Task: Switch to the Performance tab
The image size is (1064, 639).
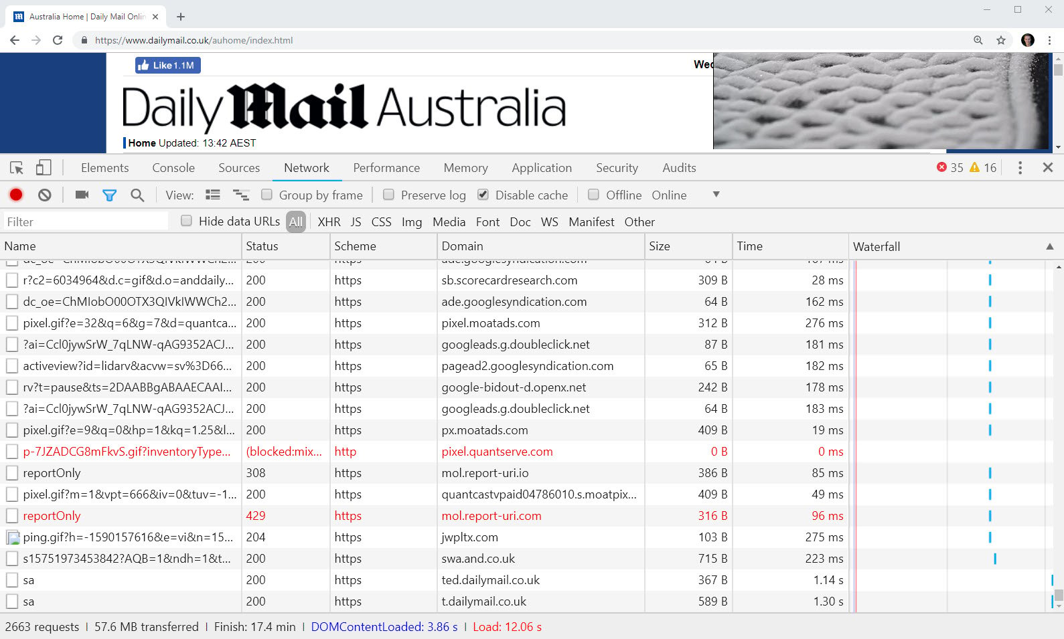Action: click(x=386, y=168)
